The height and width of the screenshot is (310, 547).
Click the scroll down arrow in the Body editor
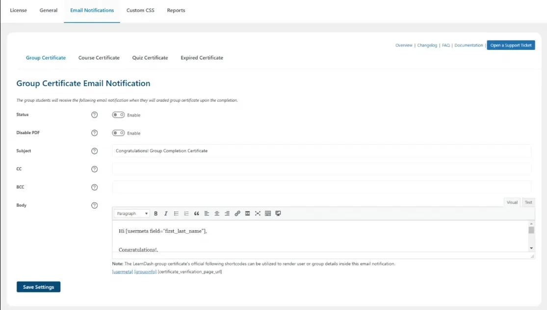click(x=531, y=248)
